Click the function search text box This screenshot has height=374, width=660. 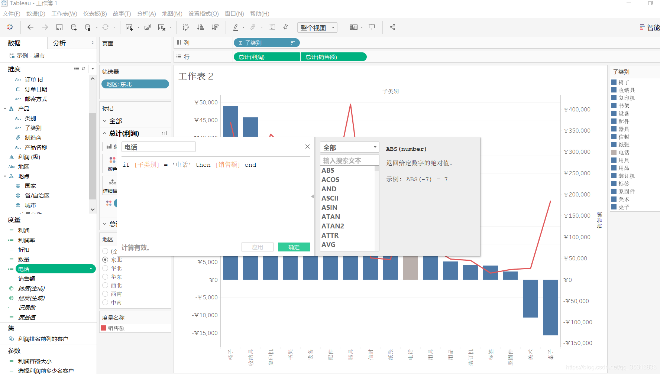[x=349, y=160]
